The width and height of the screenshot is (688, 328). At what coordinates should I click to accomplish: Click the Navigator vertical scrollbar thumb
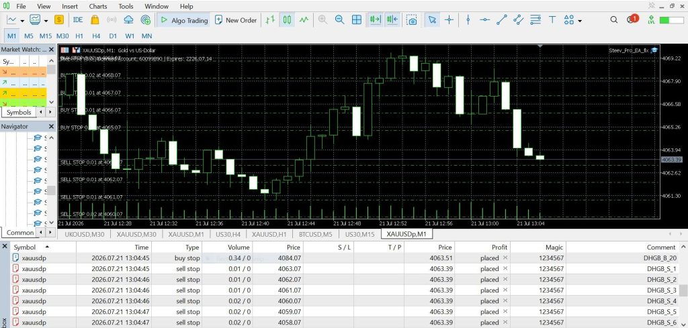tap(51, 190)
